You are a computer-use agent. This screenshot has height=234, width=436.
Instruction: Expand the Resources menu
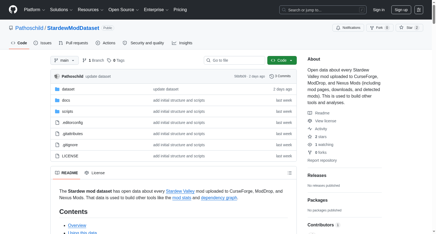[x=90, y=10]
